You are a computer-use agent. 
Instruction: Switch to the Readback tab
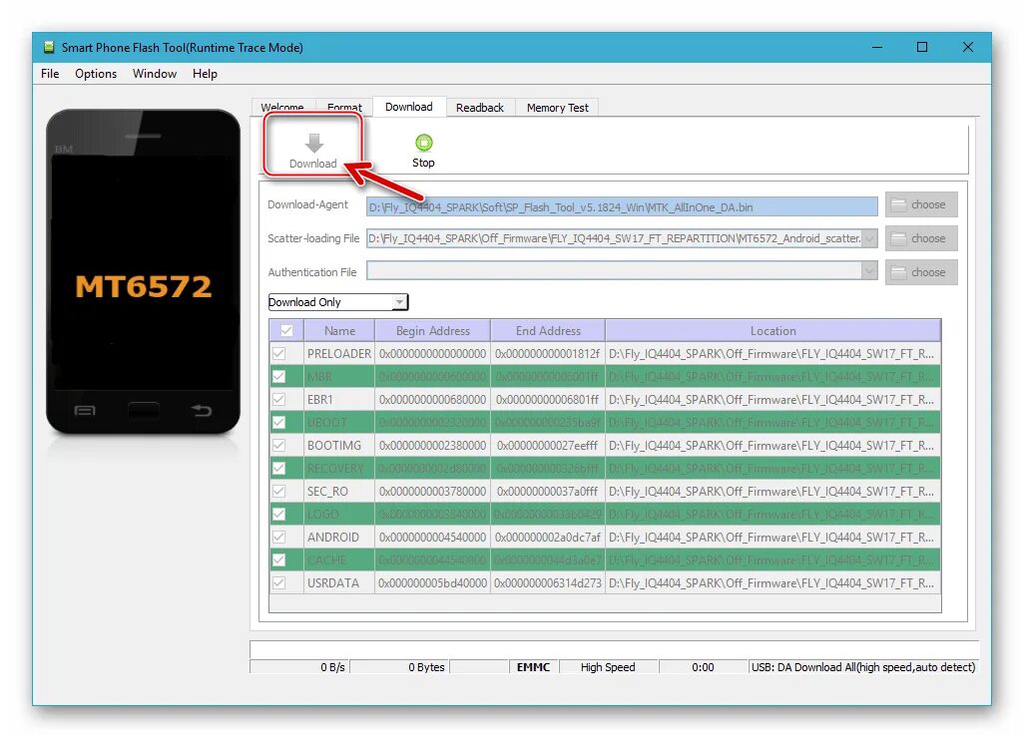pos(479,107)
